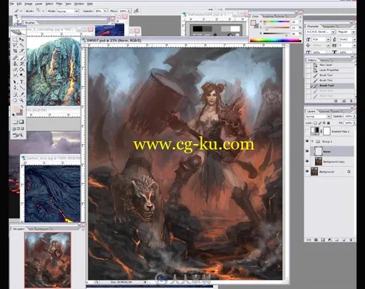This screenshot has width=365, height=289.
Task: Switch to the Actions tab
Action: pos(325,60)
